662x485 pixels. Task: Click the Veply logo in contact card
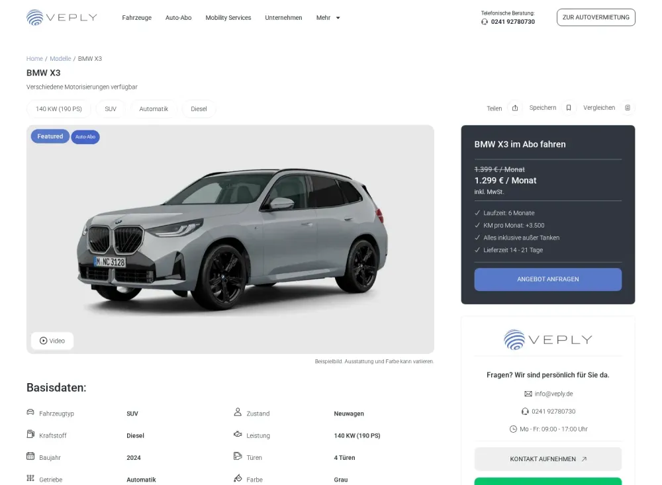[547, 340]
